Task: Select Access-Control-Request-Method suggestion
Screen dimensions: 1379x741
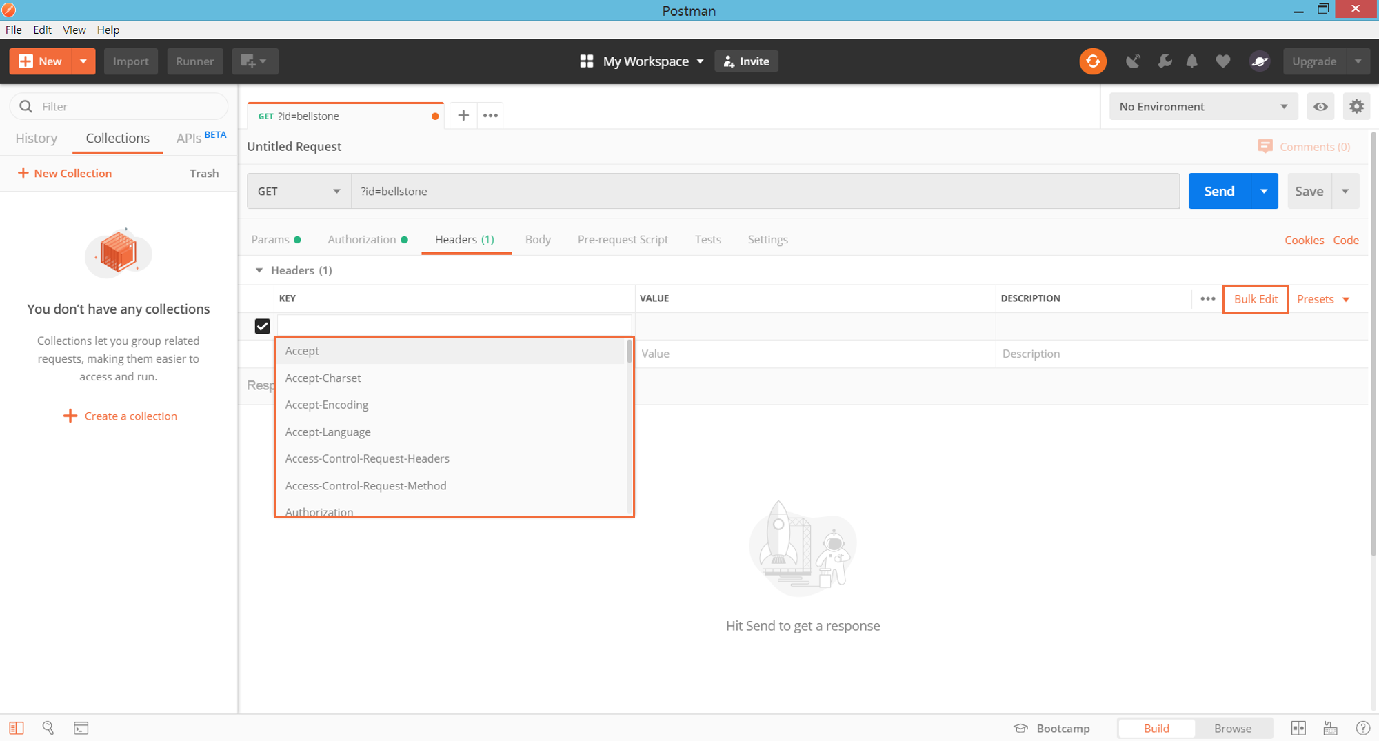Action: [452, 485]
